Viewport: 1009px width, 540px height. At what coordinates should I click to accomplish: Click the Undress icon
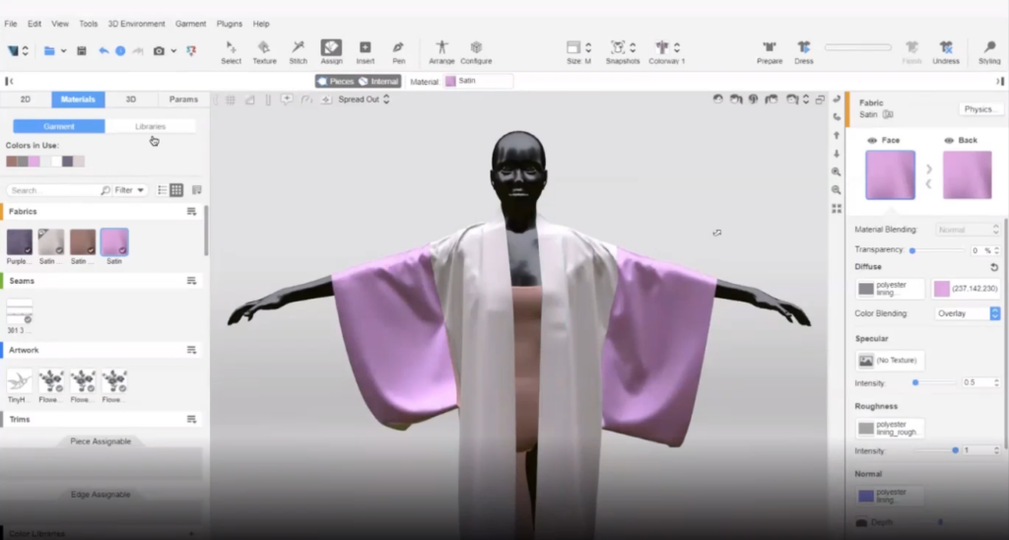(946, 48)
